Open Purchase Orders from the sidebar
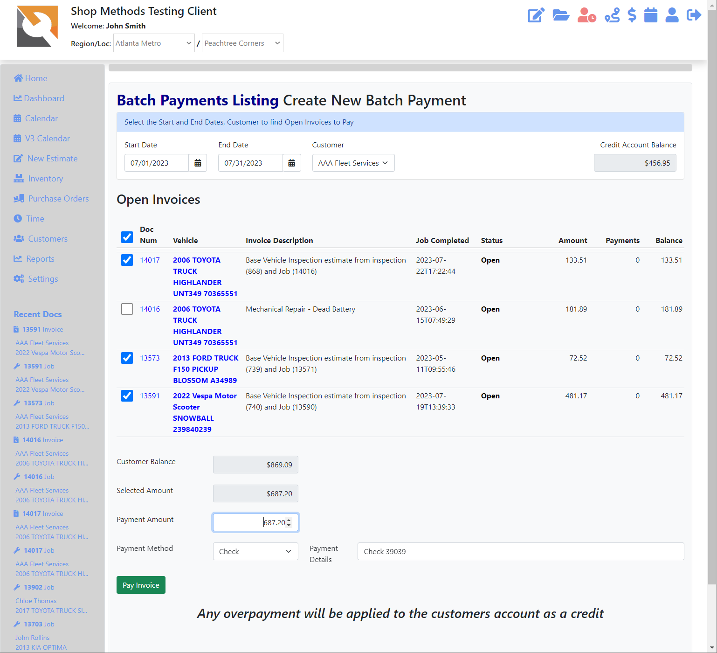 58,199
